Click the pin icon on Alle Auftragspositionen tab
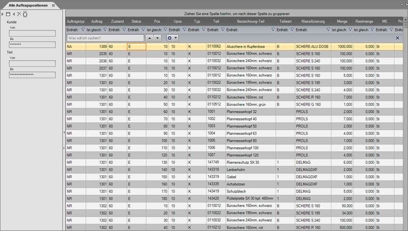The image size is (408, 231). tap(54, 4)
